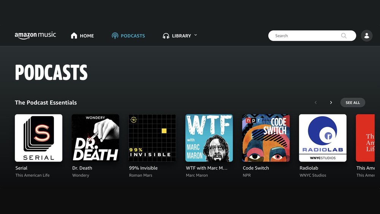
Task: Click the NPR publisher text
Action: tap(247, 175)
